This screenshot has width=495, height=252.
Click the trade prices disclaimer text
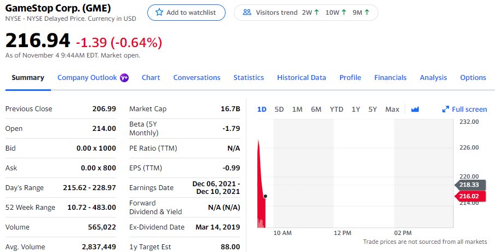[425, 242]
